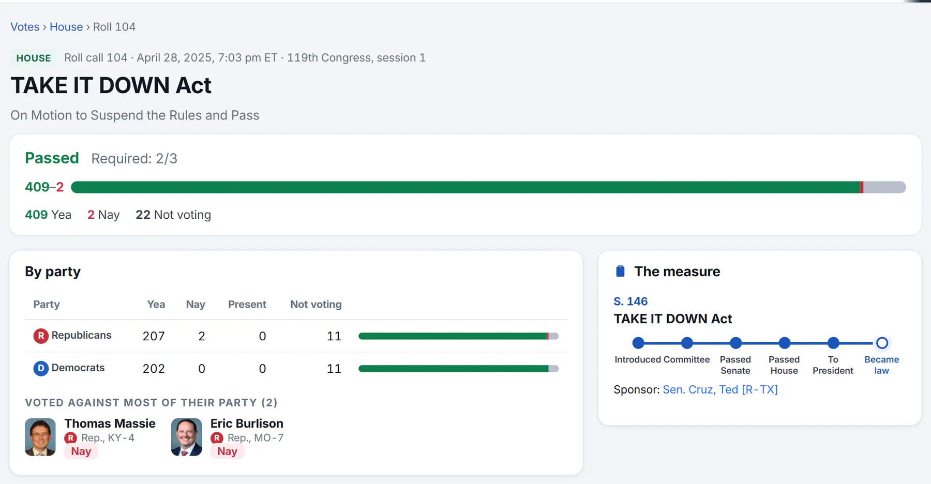Open the Votes breadcrumb link
The image size is (931, 484).
pyautogui.click(x=25, y=27)
